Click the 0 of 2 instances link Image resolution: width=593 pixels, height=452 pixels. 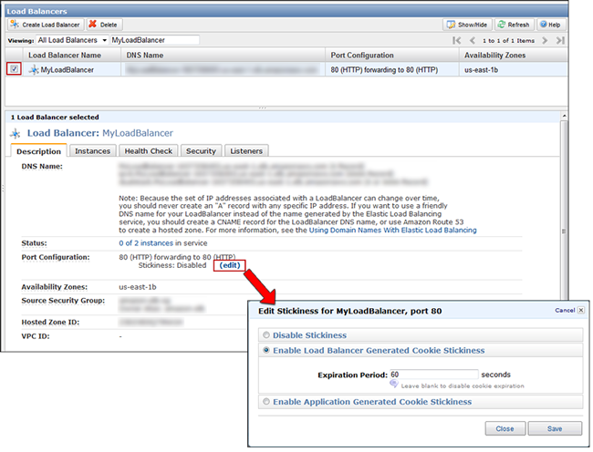click(146, 243)
